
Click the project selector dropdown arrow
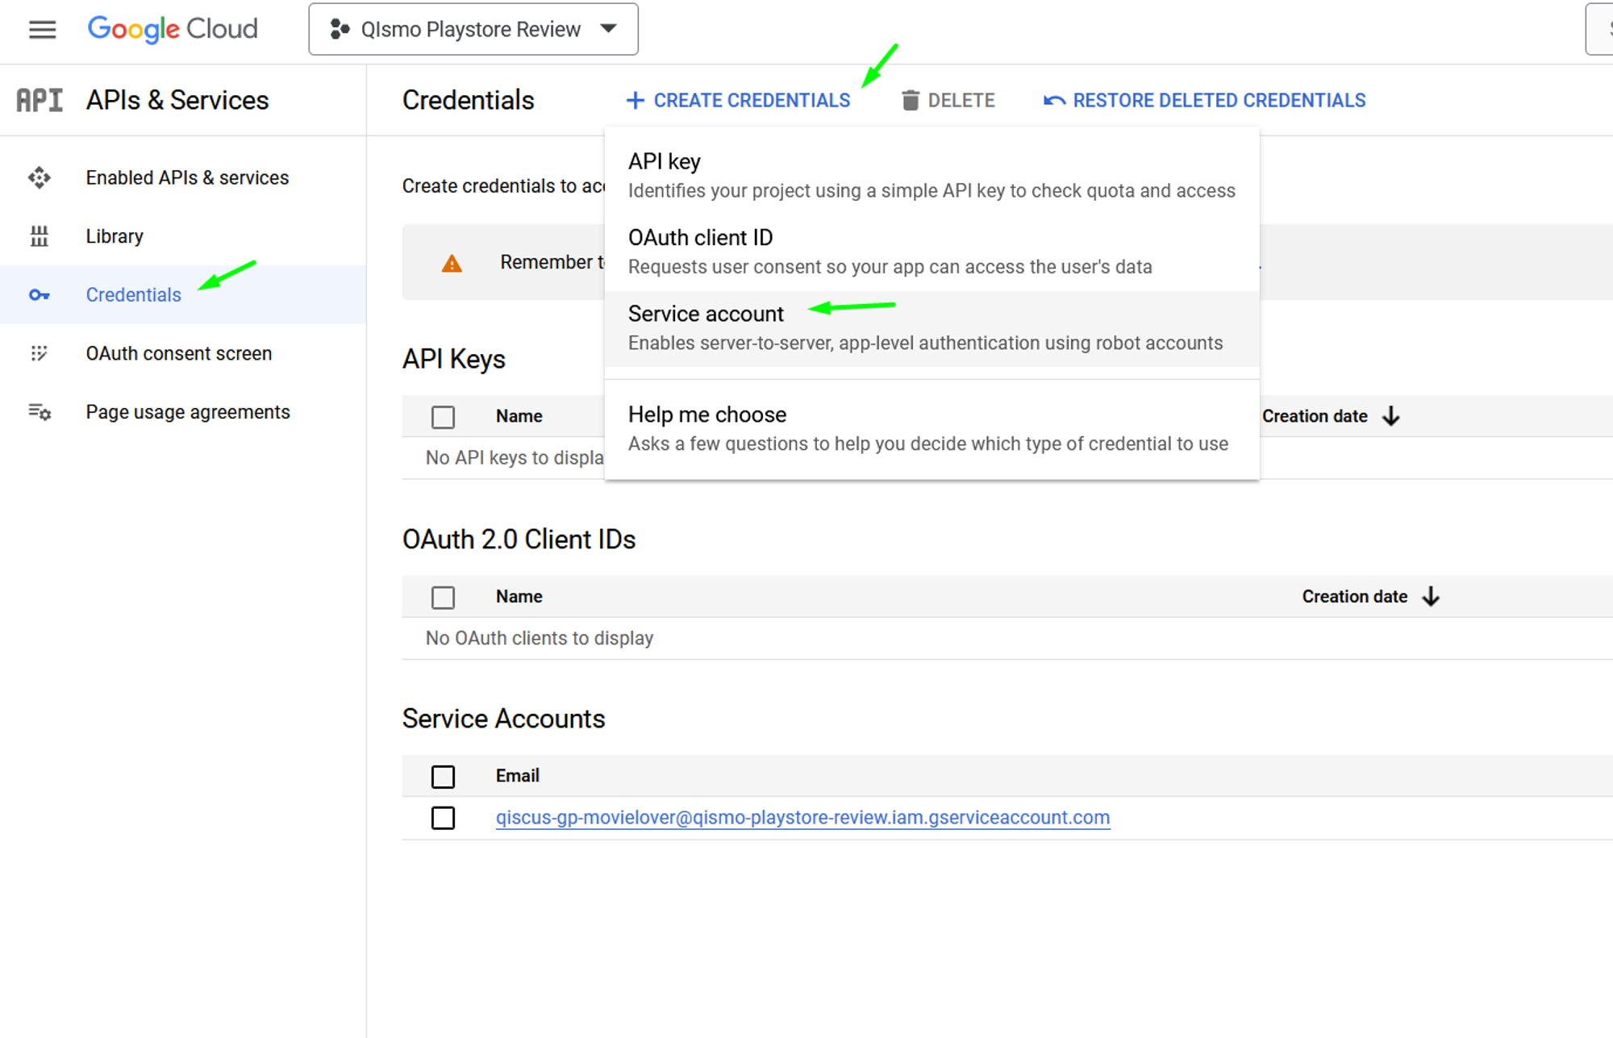[x=609, y=29]
